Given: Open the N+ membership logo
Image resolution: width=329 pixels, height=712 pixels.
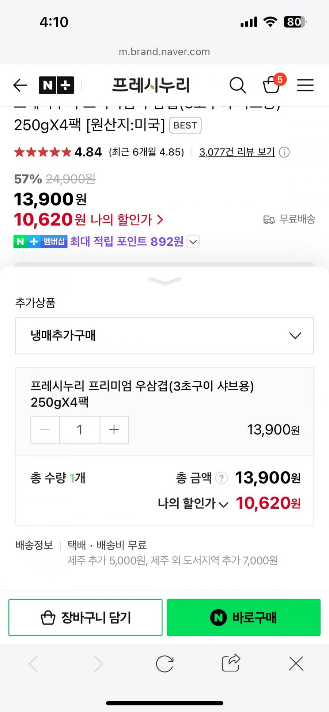Looking at the screenshot, I should (x=56, y=85).
